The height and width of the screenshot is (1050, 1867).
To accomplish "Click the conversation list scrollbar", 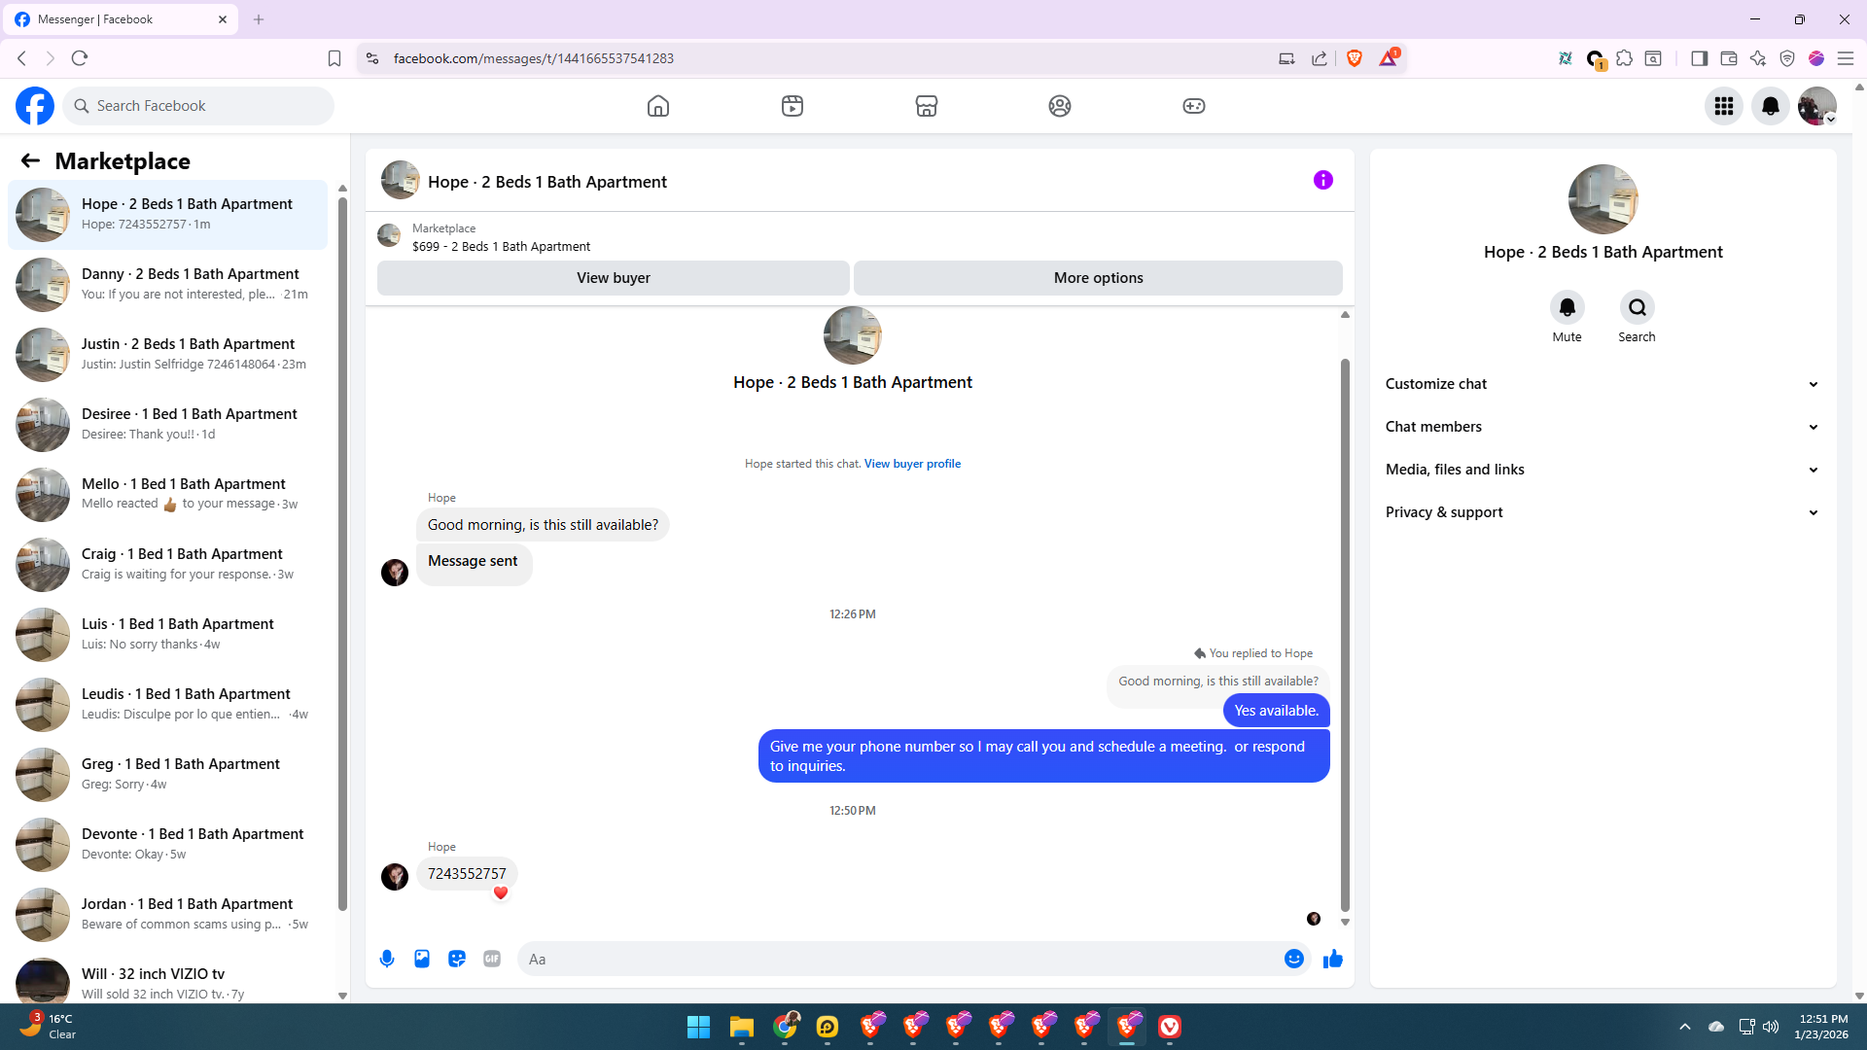I will (x=342, y=554).
